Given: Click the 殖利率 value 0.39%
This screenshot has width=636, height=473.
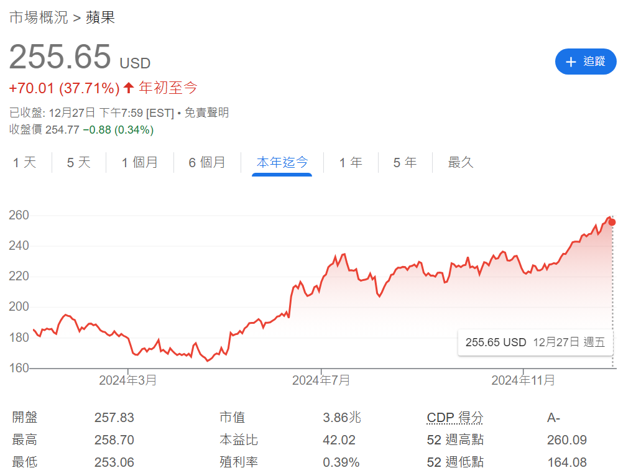Looking at the screenshot, I should (341, 462).
